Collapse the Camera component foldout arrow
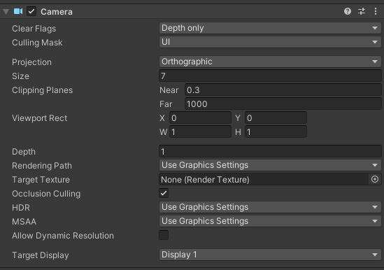The height and width of the screenshot is (270, 384). (x=6, y=11)
